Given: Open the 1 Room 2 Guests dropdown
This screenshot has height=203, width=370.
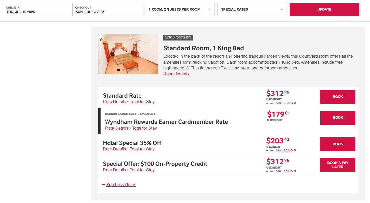Looking at the screenshot, I should (179, 9).
